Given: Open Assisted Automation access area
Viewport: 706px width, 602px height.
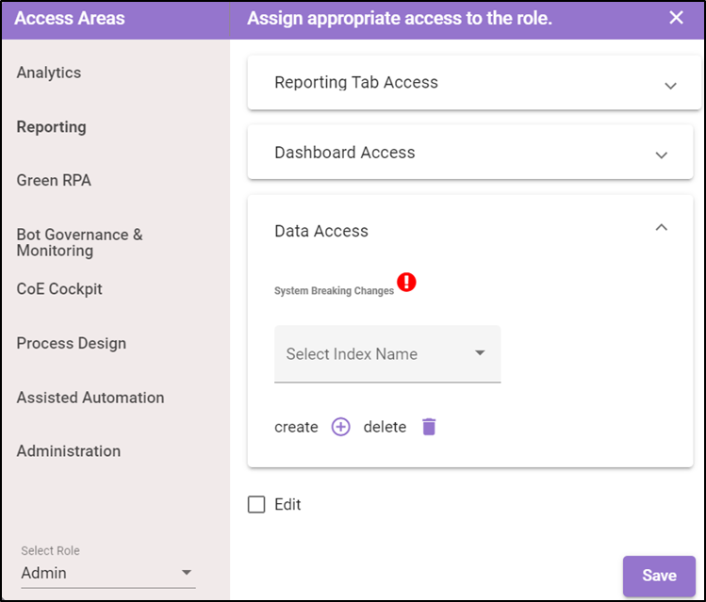Looking at the screenshot, I should pyautogui.click(x=90, y=398).
